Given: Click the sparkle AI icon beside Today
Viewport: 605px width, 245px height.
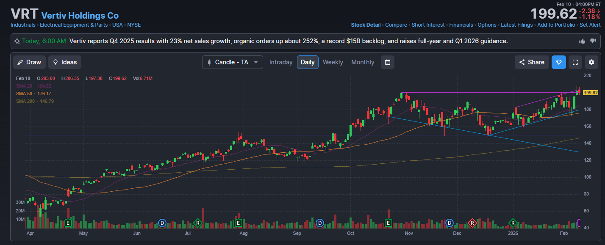Looking at the screenshot, I should (17, 41).
